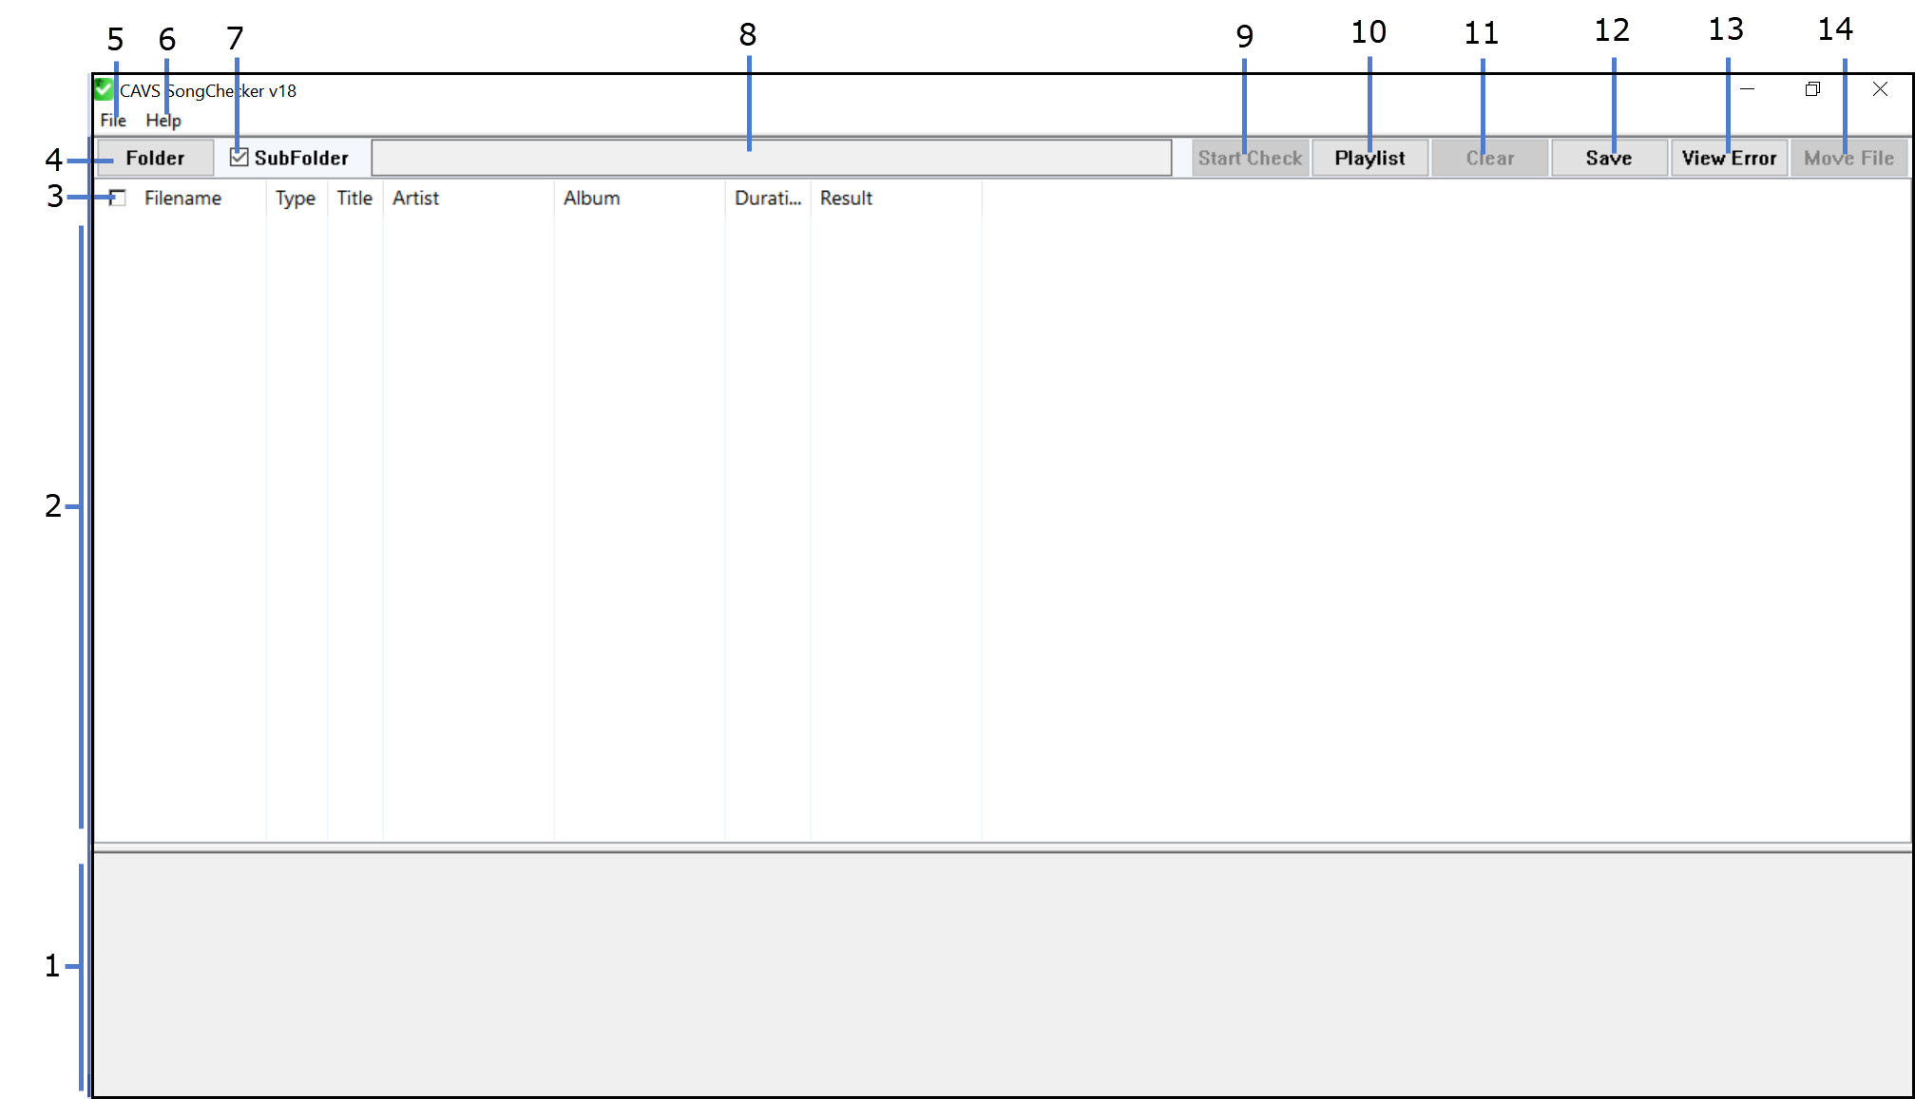Sort by the Type column header
Viewport: 1915px width, 1099px height.
click(296, 198)
